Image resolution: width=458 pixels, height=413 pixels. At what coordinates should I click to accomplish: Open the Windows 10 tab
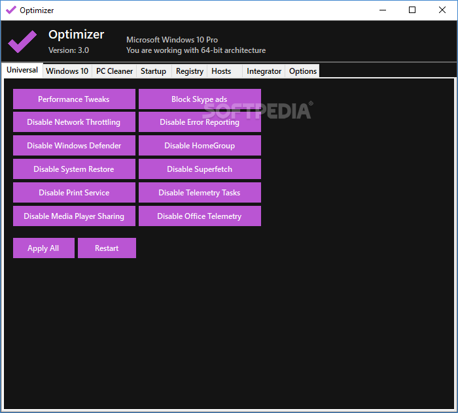click(x=67, y=71)
